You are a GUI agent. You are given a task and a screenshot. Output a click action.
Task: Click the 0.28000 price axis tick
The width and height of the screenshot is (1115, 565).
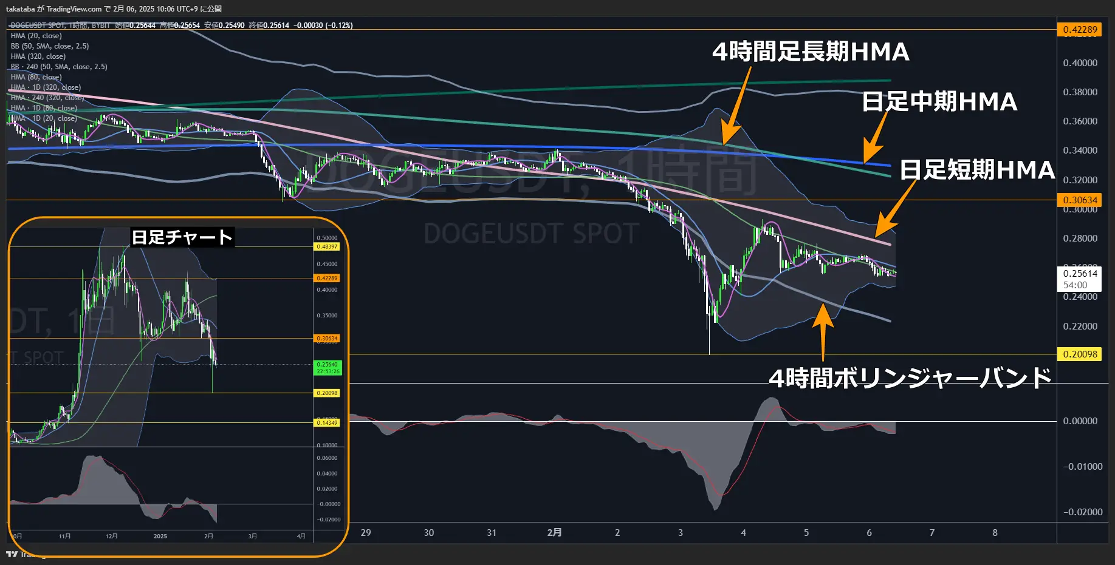pyautogui.click(x=1080, y=239)
